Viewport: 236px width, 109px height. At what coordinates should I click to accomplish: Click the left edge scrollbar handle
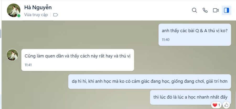coord(1,33)
